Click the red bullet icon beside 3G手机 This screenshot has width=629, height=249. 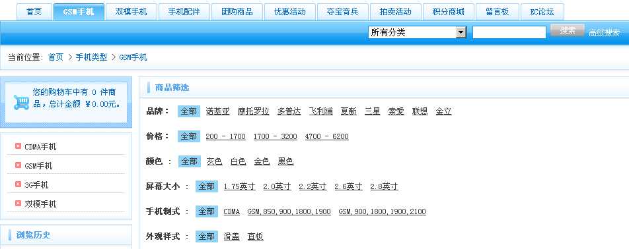pos(18,184)
